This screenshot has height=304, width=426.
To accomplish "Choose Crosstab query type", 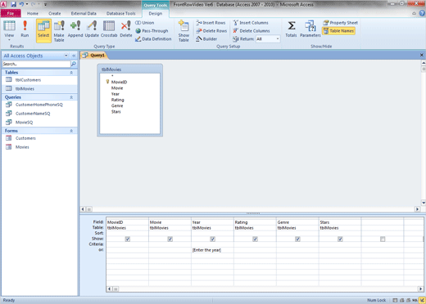I will point(109,29).
